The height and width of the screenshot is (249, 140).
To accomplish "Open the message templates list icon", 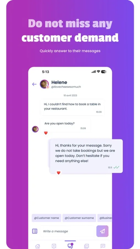I will [35, 231].
